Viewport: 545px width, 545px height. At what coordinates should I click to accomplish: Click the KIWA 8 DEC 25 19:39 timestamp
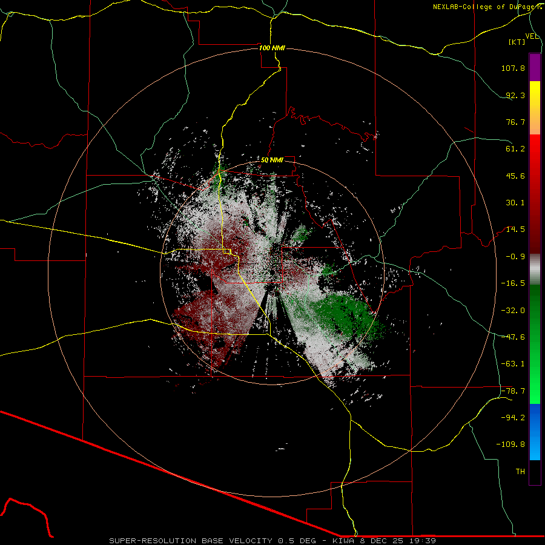point(384,541)
